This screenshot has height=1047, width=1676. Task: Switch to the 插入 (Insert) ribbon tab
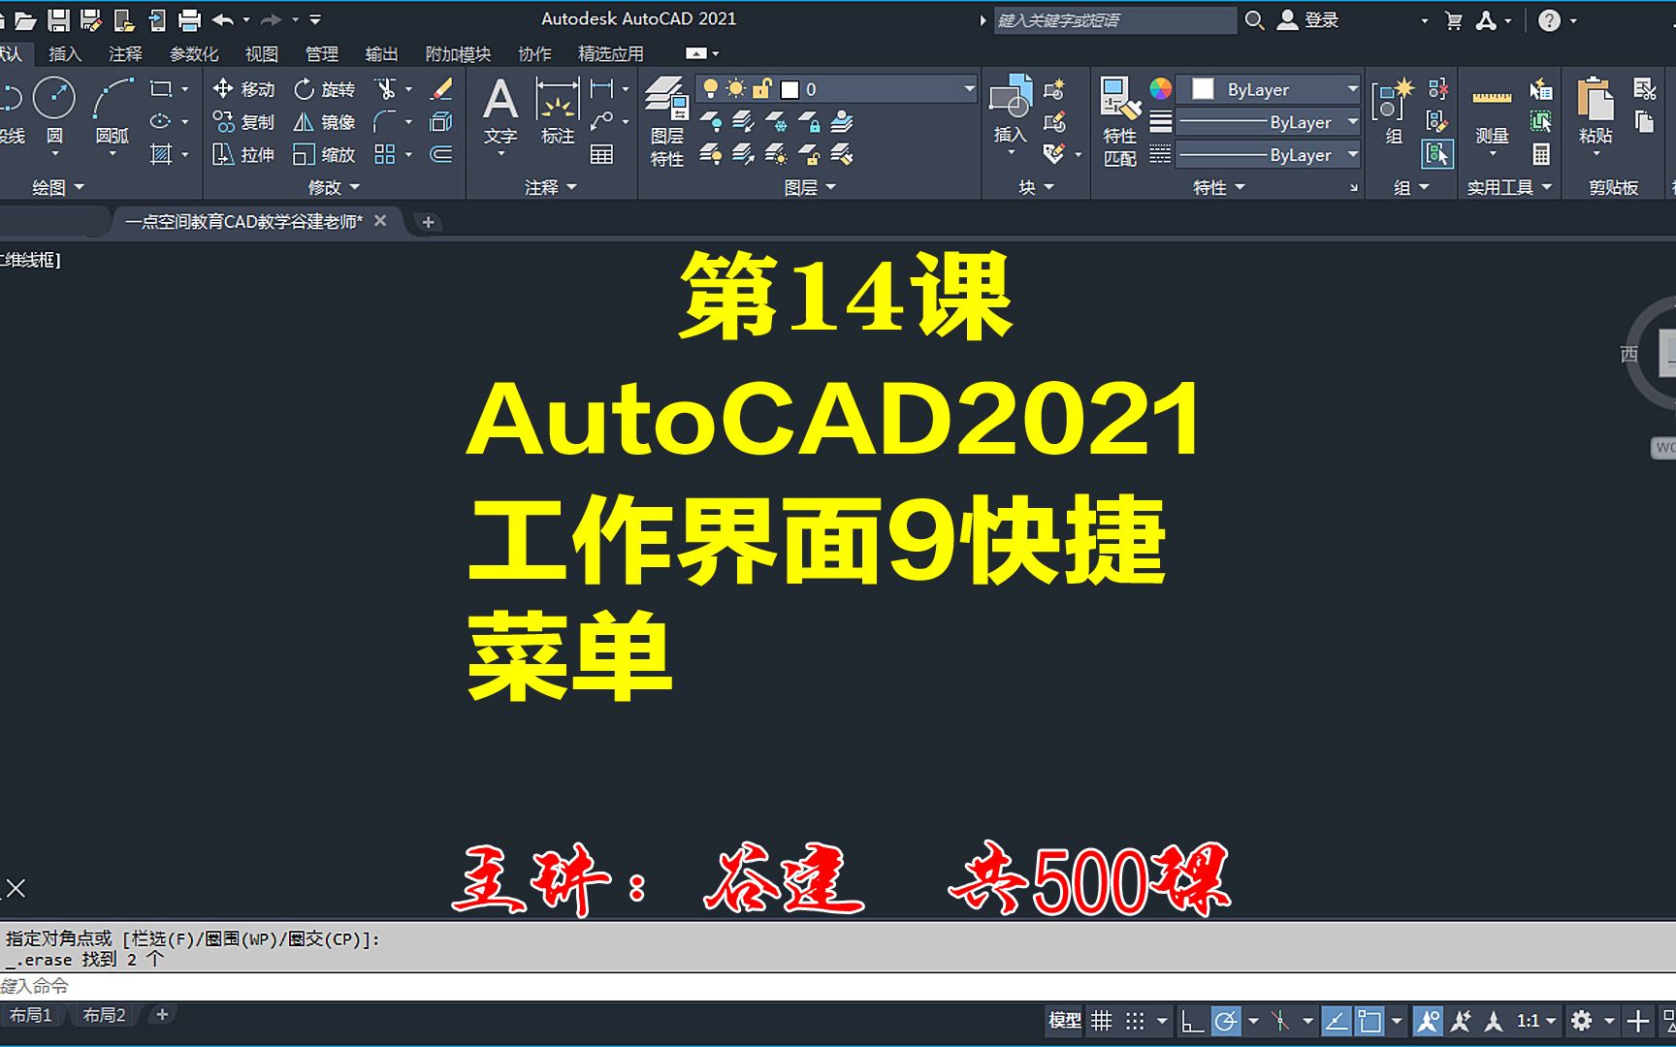64,53
